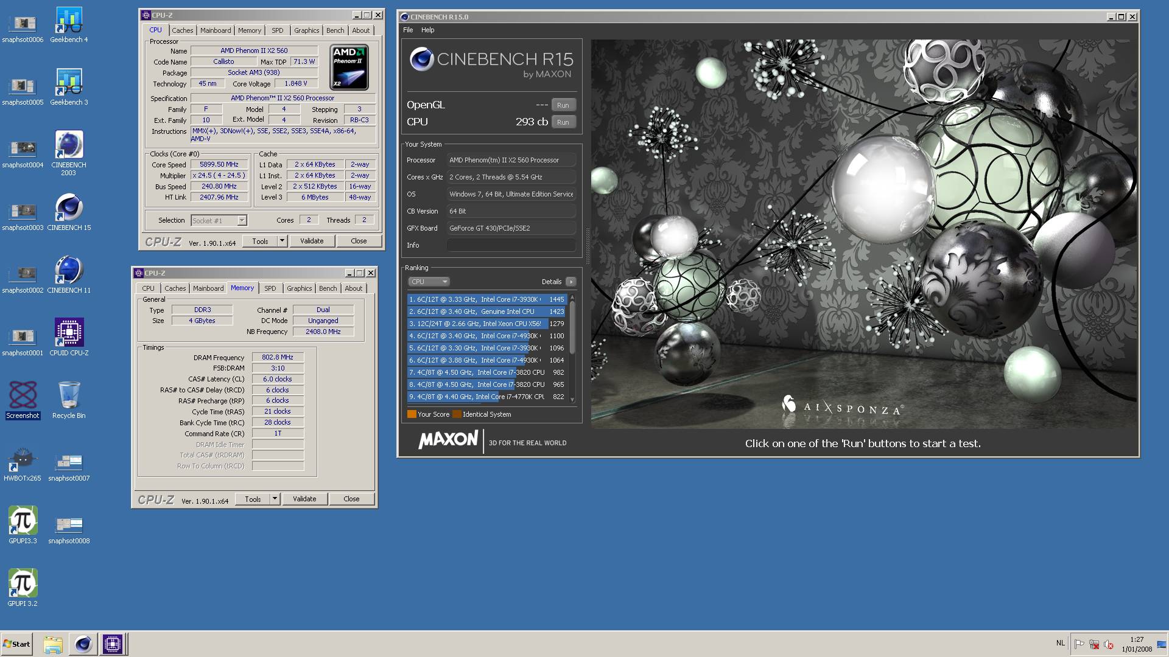
Task: Click Validate in top CPU-Z window
Action: point(312,241)
